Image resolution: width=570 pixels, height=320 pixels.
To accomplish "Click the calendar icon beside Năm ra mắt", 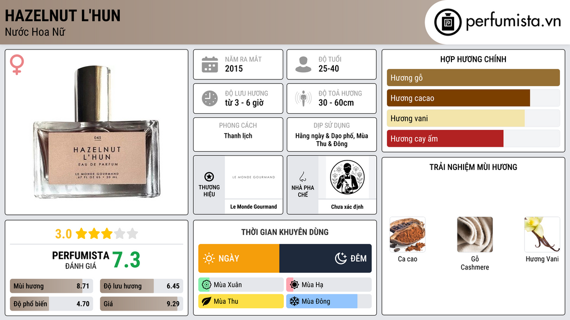I will click(210, 64).
